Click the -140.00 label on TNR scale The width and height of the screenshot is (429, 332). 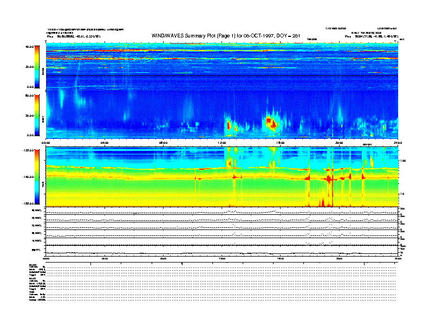(x=29, y=177)
